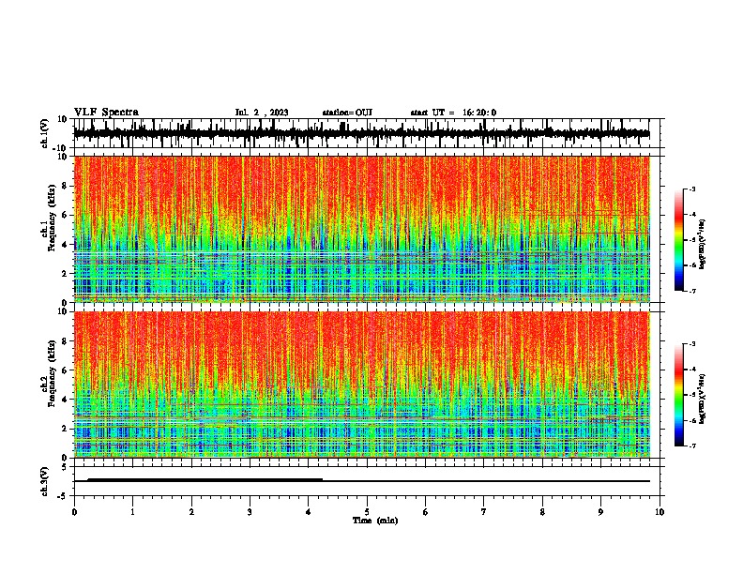
Task: Click time tick label '0' on x-axis
Action: pyautogui.click(x=74, y=512)
